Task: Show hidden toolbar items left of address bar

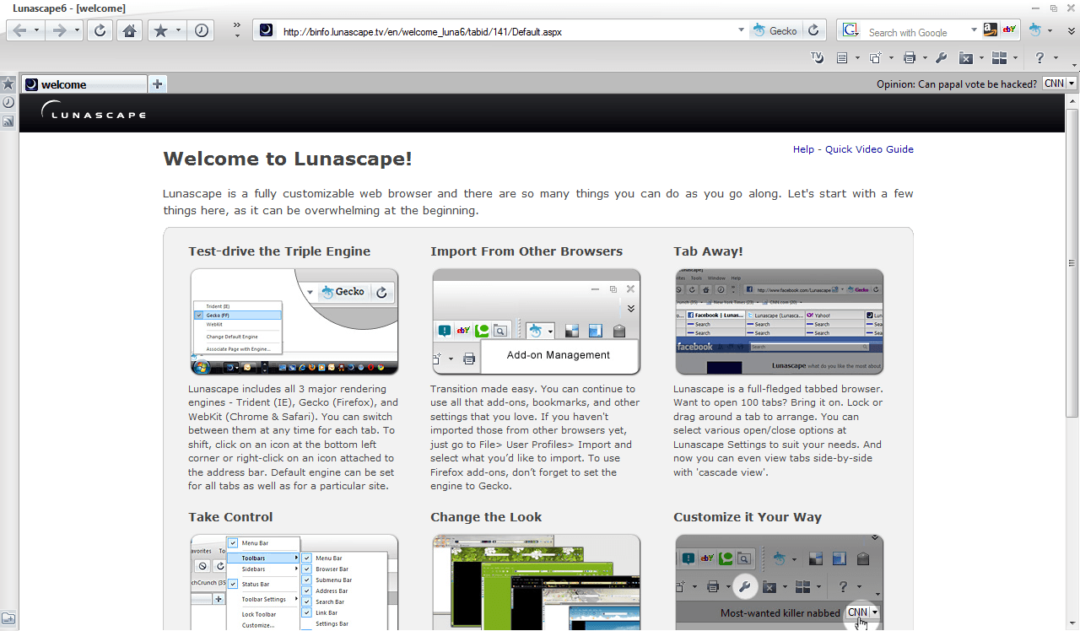Action: pos(237,30)
